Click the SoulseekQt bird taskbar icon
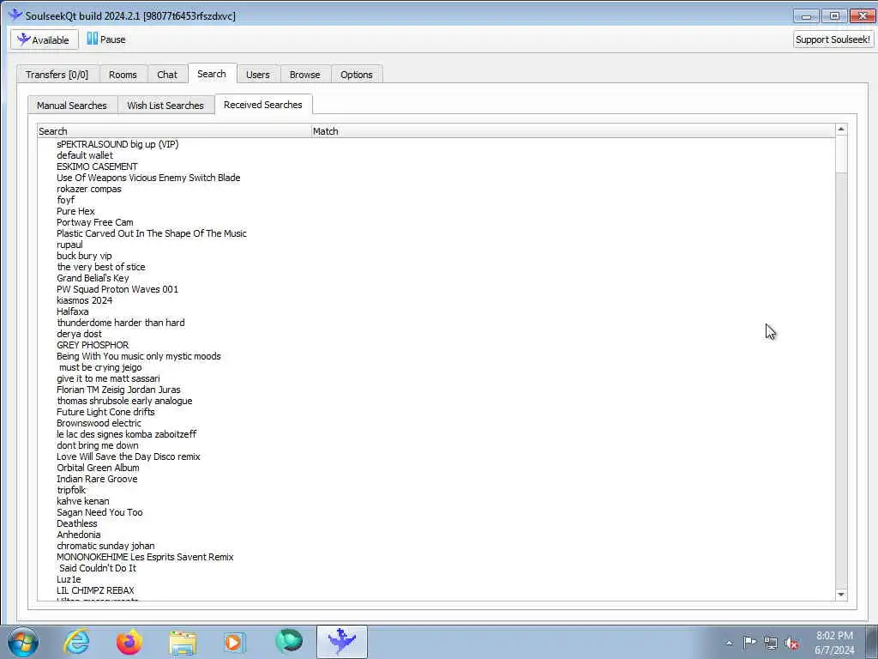The width and height of the screenshot is (878, 659). click(x=341, y=642)
